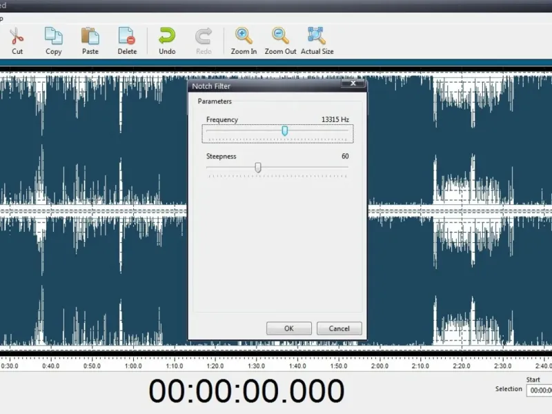
Task: Click the Frequency slider thumb
Action: 284,131
